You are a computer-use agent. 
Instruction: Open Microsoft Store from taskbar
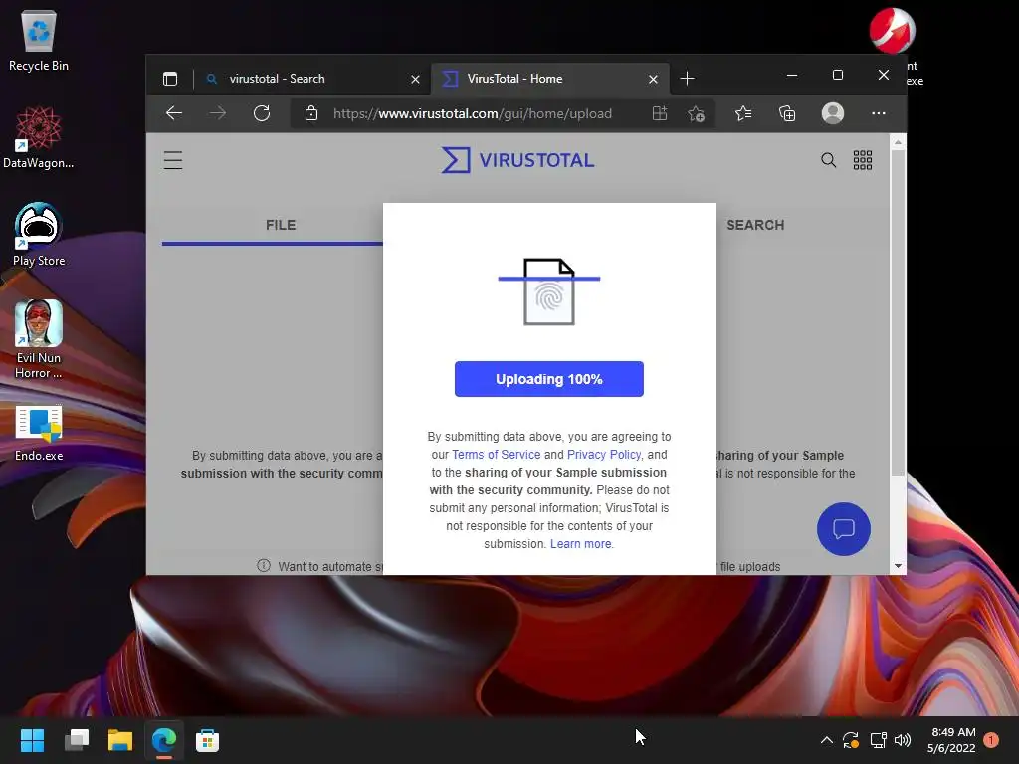[207, 740]
